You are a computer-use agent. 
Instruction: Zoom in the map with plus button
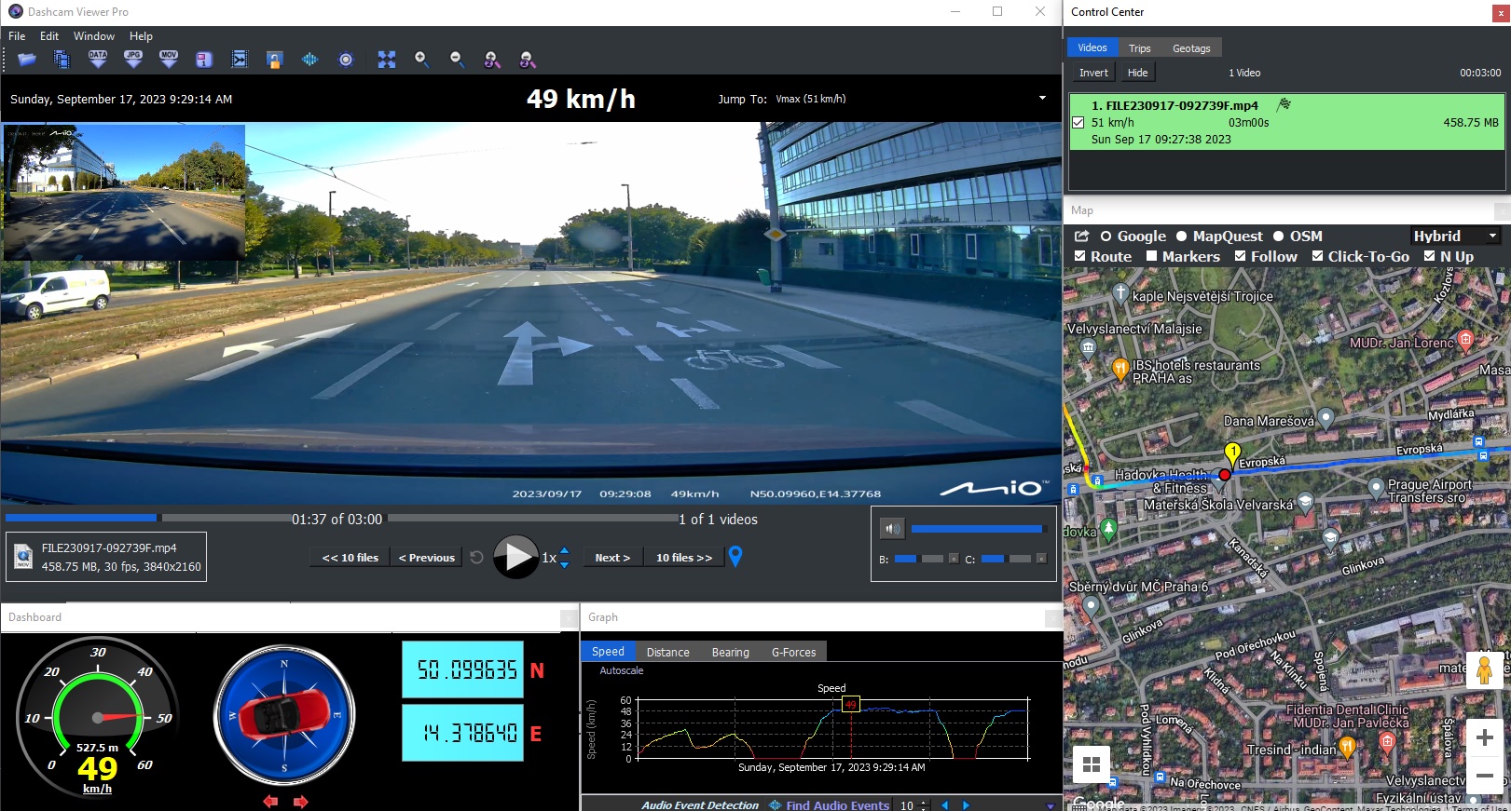pyautogui.click(x=1485, y=737)
